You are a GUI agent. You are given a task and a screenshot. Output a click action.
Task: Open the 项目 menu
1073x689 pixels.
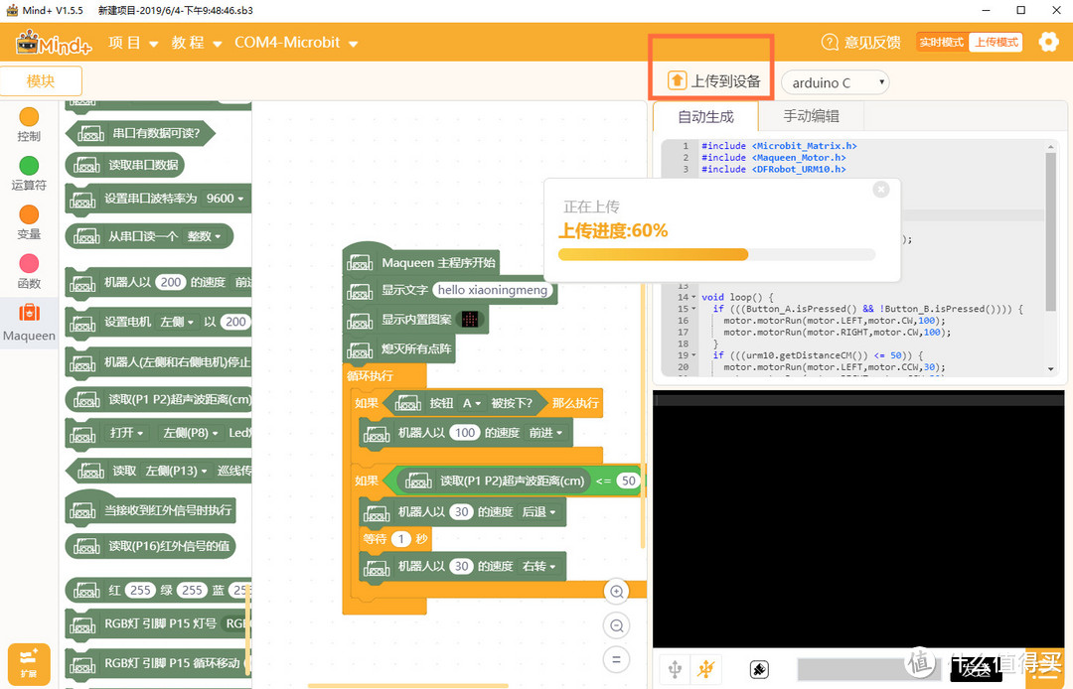(133, 43)
